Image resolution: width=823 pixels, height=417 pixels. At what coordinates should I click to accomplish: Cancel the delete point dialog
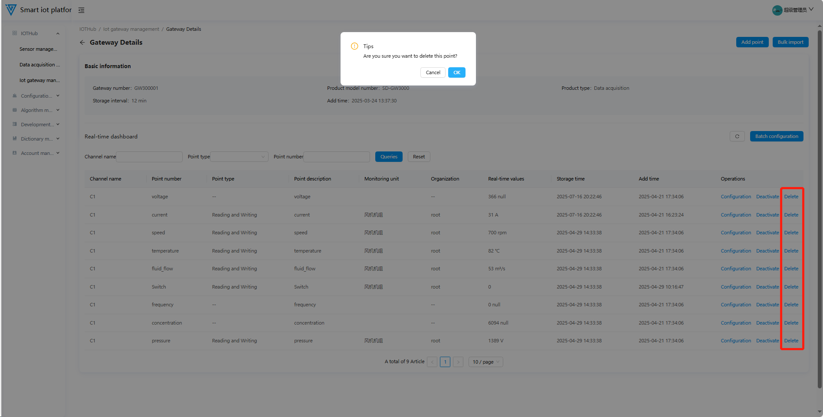[433, 72]
